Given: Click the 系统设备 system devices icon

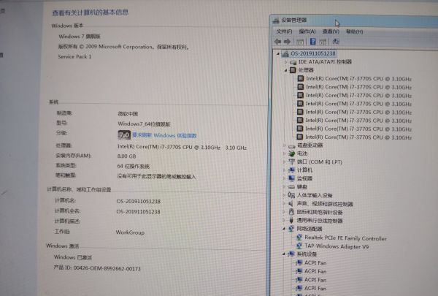Looking at the screenshot, I should (x=291, y=254).
